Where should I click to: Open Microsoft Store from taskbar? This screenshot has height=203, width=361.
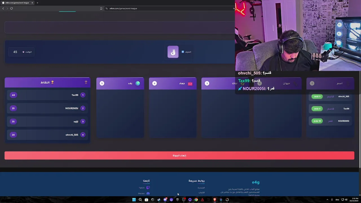(146, 200)
